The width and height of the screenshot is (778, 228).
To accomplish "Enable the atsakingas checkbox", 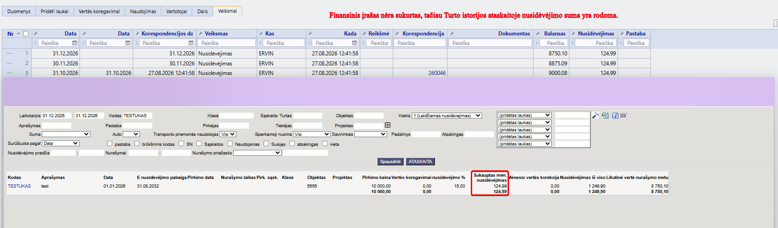I will pos(292,144).
